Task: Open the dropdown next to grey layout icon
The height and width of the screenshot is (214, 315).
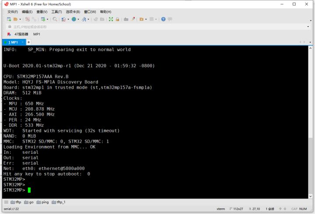Action: [x=156, y=19]
